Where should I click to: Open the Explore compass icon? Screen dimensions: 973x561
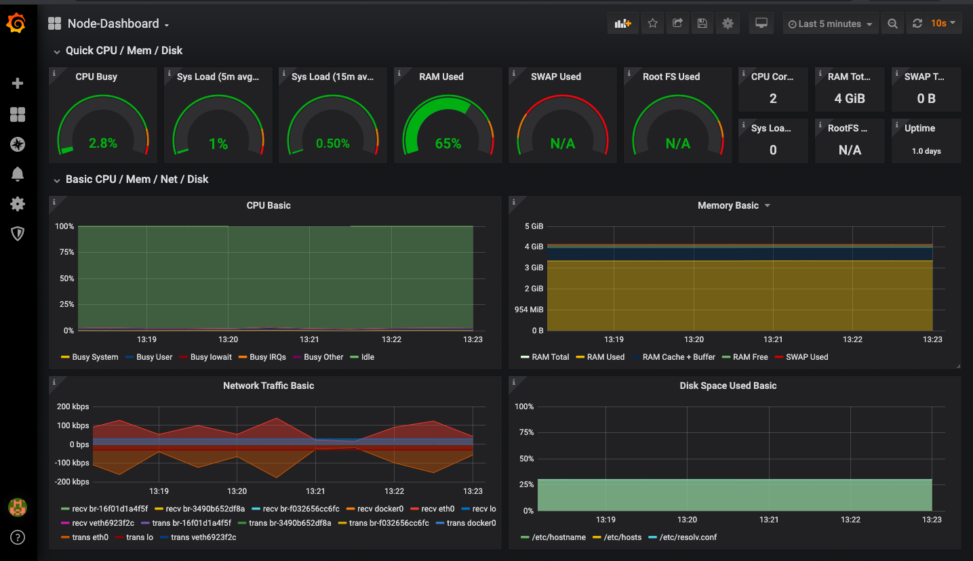click(x=18, y=144)
